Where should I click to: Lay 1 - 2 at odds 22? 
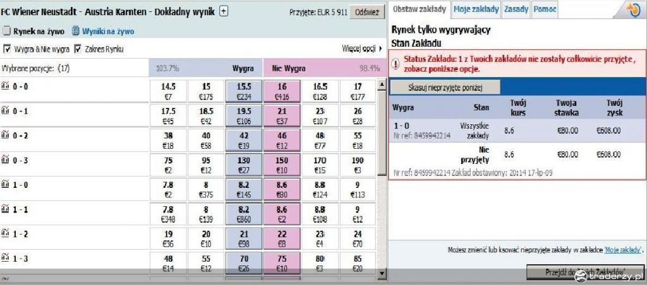(282, 238)
